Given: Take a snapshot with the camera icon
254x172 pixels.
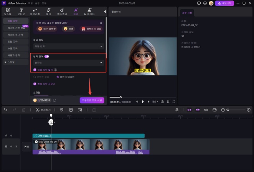Looking at the screenshot, I should tap(162, 102).
